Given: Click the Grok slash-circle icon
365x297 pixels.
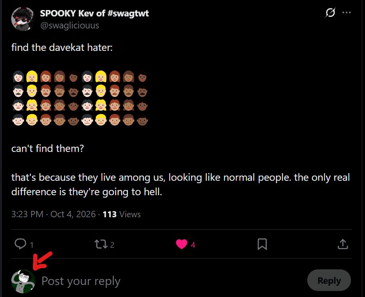Looking at the screenshot, I should [331, 12].
